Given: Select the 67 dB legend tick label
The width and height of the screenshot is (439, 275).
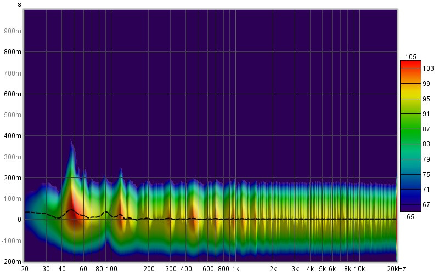Looking at the screenshot, I should click(x=426, y=205).
